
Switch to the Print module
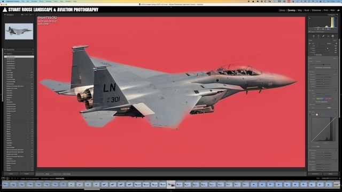pyautogui.click(x=325, y=10)
